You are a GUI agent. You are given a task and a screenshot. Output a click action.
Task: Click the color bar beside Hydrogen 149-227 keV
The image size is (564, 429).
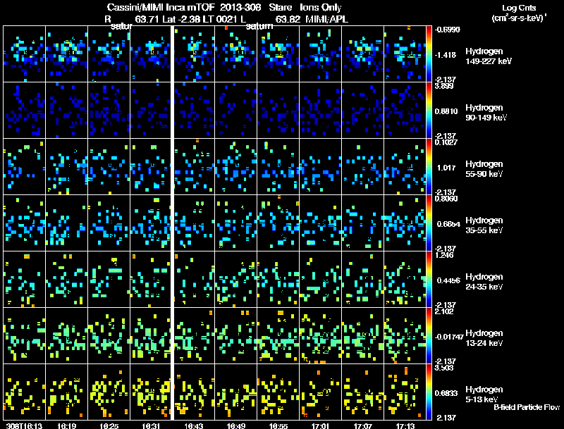429,54
